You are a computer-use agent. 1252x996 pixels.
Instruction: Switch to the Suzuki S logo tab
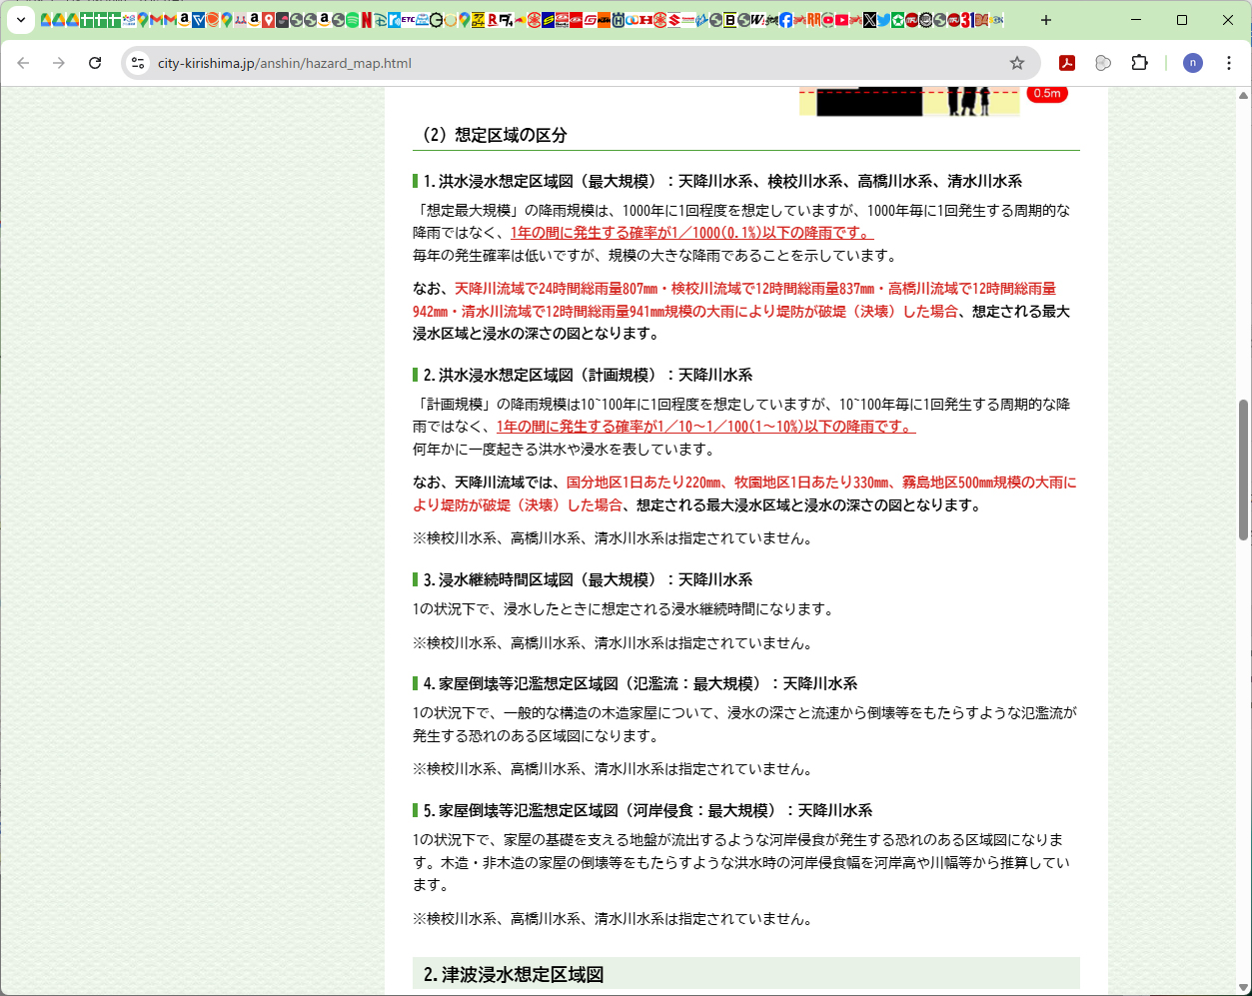(673, 20)
